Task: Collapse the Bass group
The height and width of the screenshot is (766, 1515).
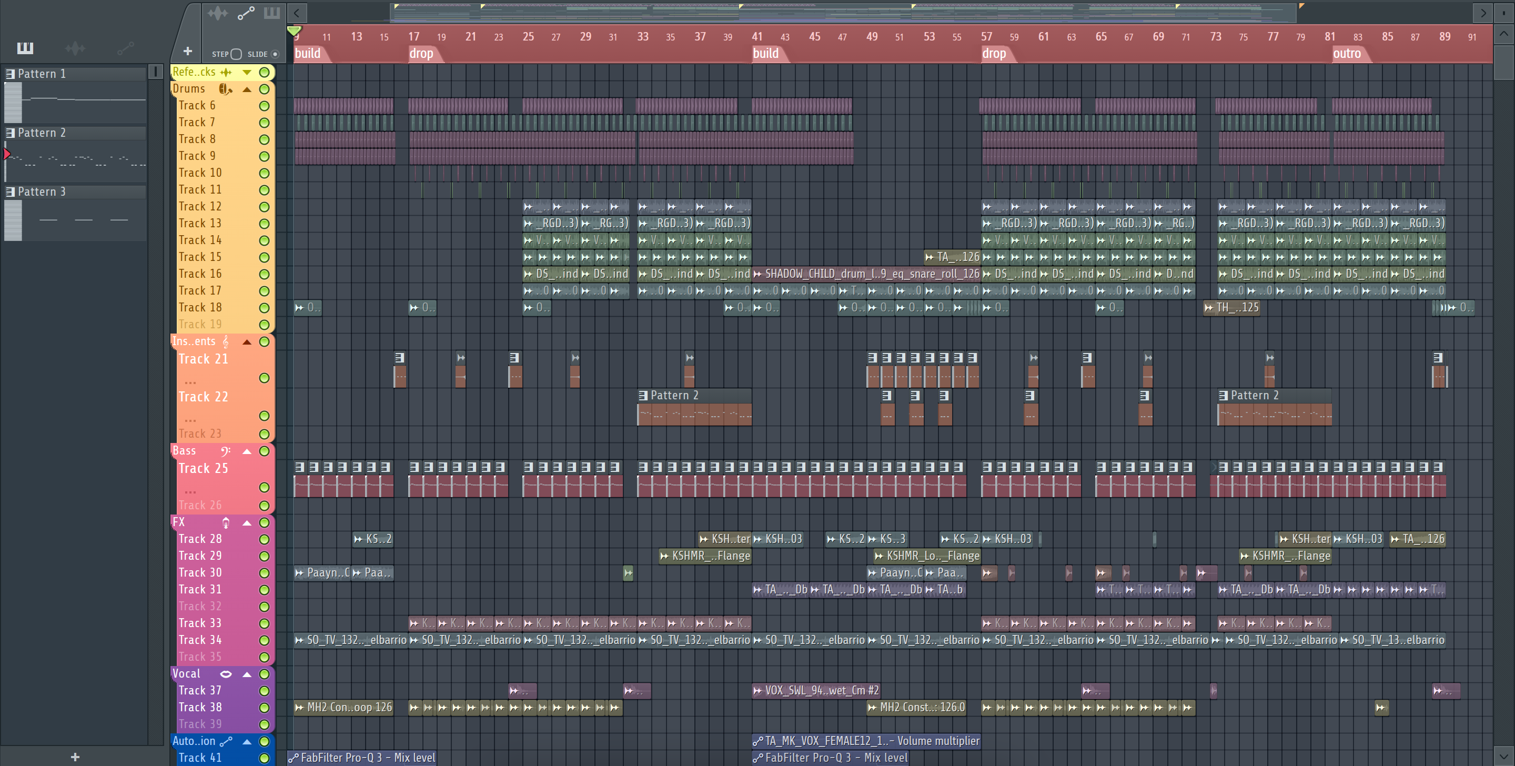Action: click(x=247, y=451)
